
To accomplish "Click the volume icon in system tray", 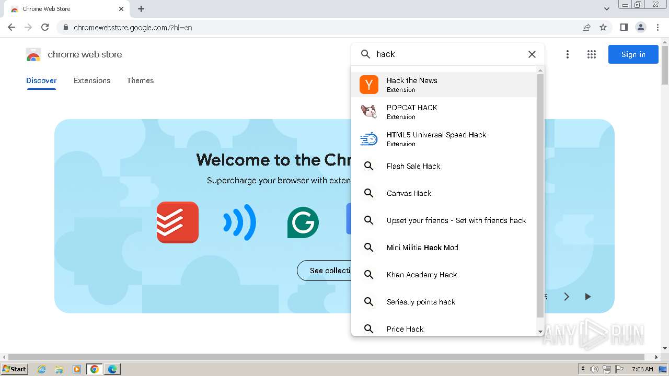I will pos(594,369).
